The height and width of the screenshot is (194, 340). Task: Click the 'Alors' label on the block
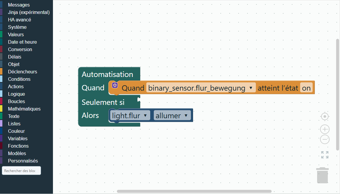coord(90,115)
